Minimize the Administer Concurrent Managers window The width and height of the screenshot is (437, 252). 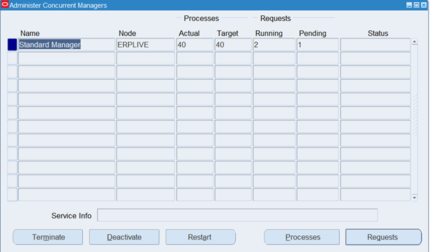[x=409, y=6]
